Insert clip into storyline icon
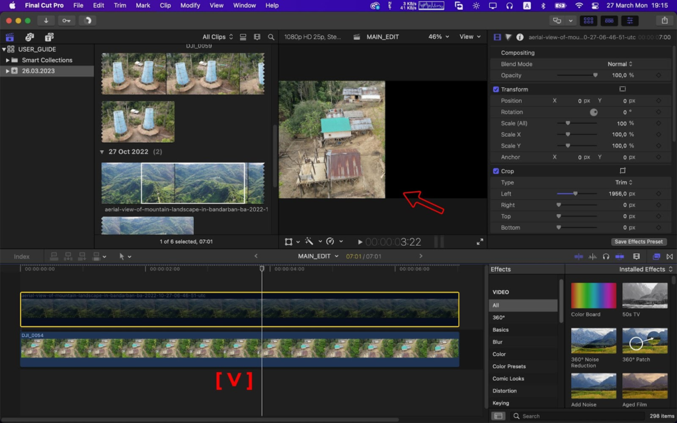Screen dimensions: 677x423 point(68,256)
